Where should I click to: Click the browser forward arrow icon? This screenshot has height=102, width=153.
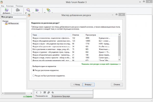[41, 92]
